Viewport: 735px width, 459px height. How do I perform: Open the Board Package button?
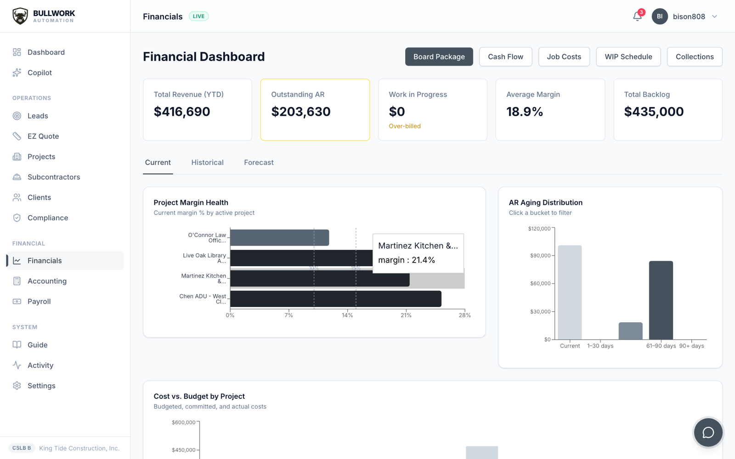click(x=439, y=56)
